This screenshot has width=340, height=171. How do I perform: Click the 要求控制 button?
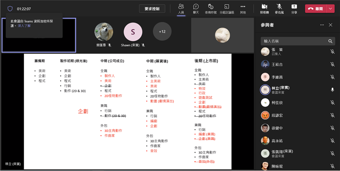[152, 9]
